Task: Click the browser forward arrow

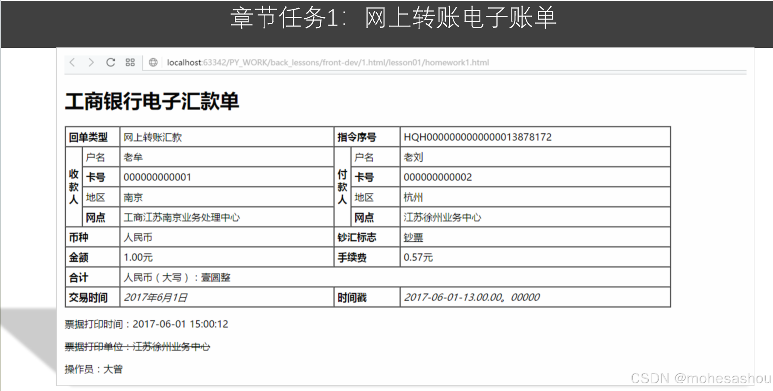Action: (x=91, y=63)
